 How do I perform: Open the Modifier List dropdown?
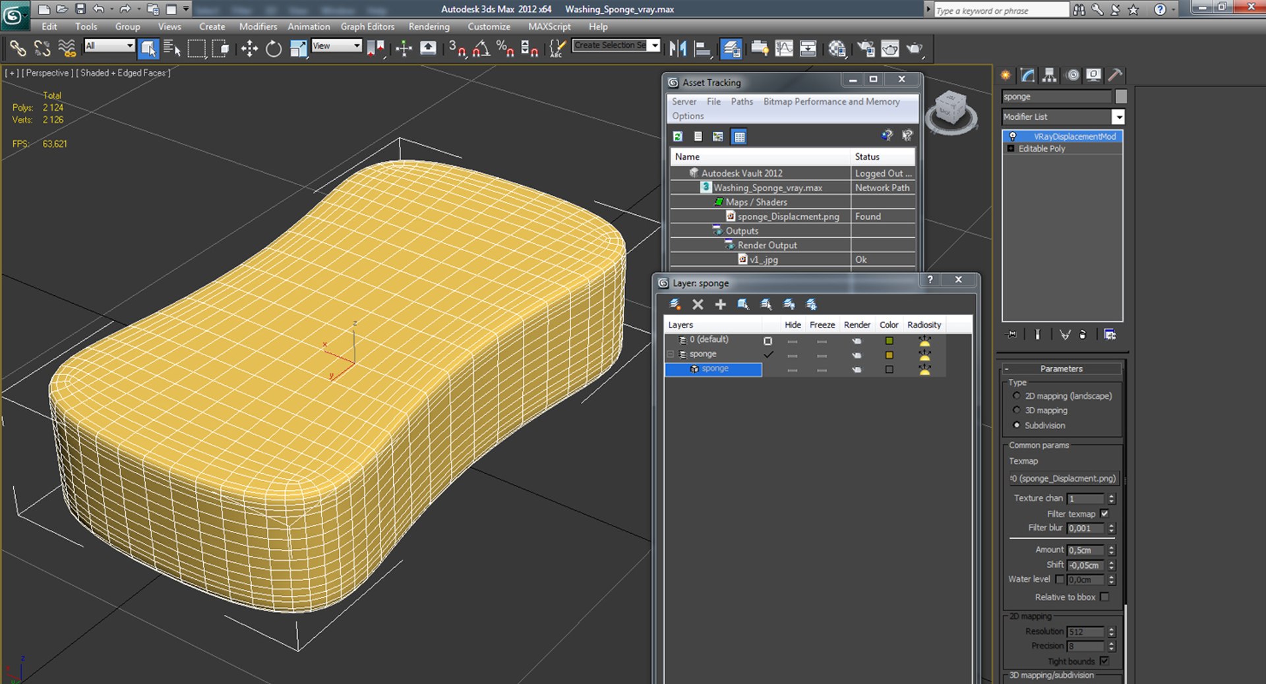(1118, 117)
